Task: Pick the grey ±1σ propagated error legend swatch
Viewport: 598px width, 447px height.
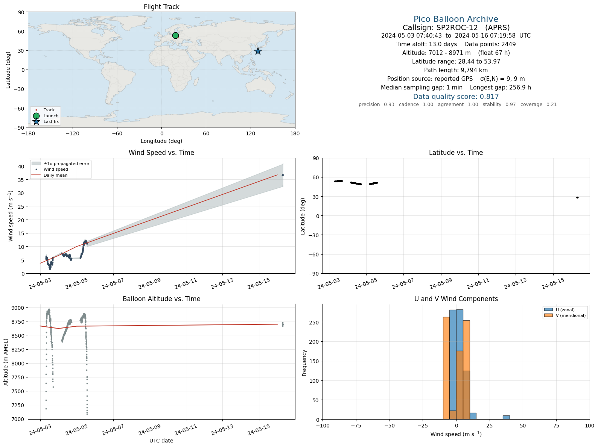Action: (36, 164)
